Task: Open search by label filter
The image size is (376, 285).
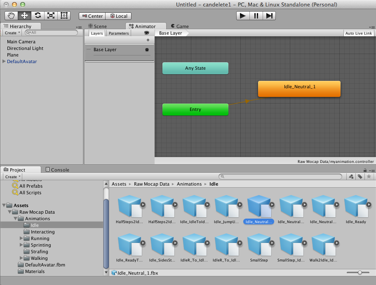Action: coord(360,177)
